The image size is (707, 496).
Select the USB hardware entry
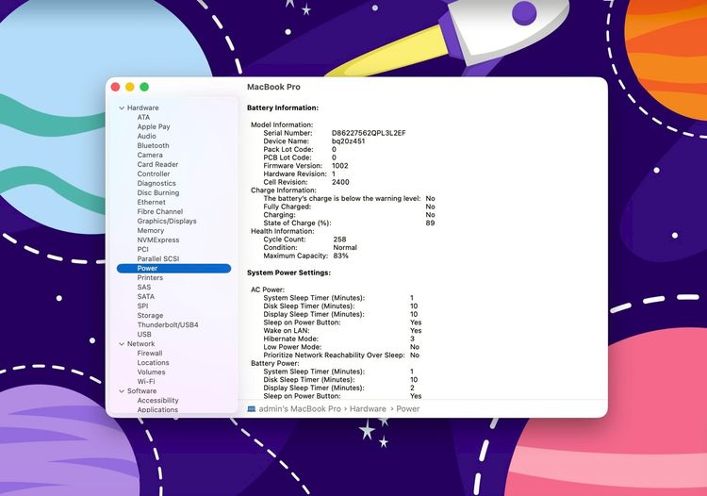tap(144, 335)
